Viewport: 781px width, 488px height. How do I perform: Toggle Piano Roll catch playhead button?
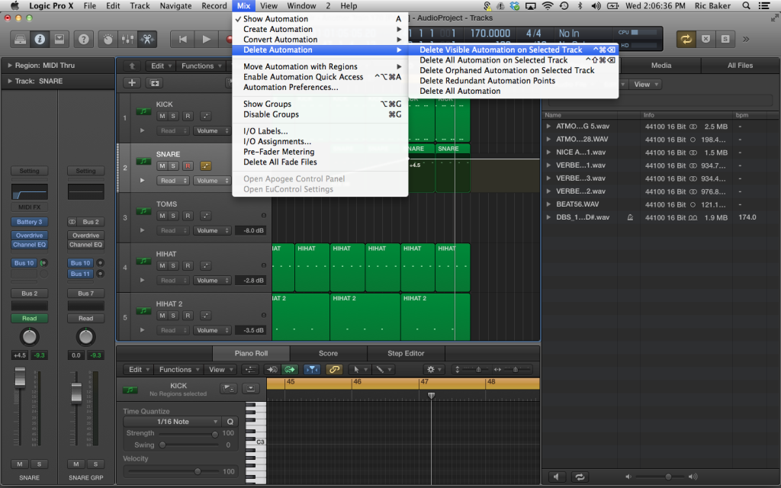[311, 370]
